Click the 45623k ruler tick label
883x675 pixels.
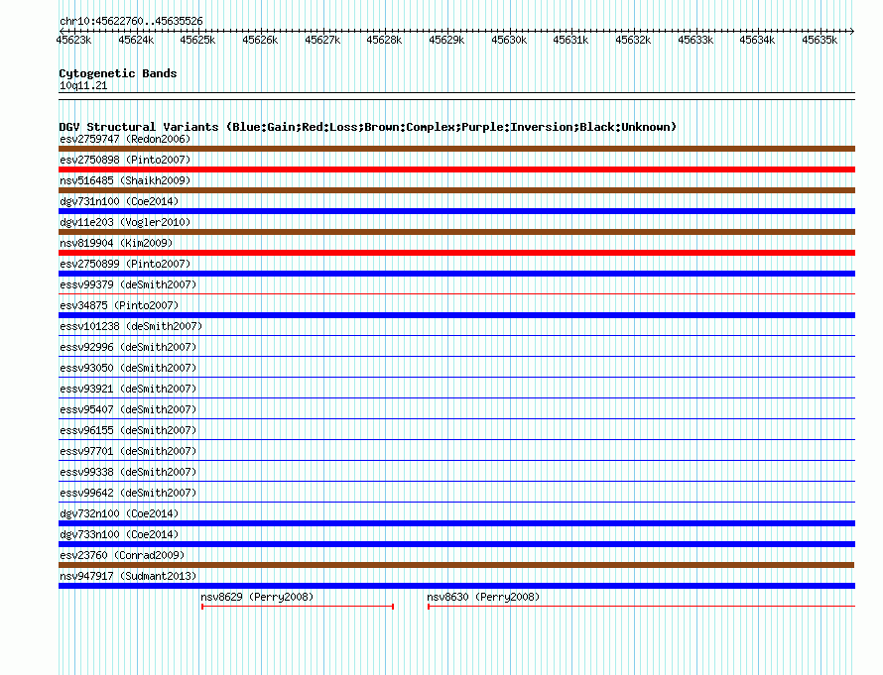73,40
